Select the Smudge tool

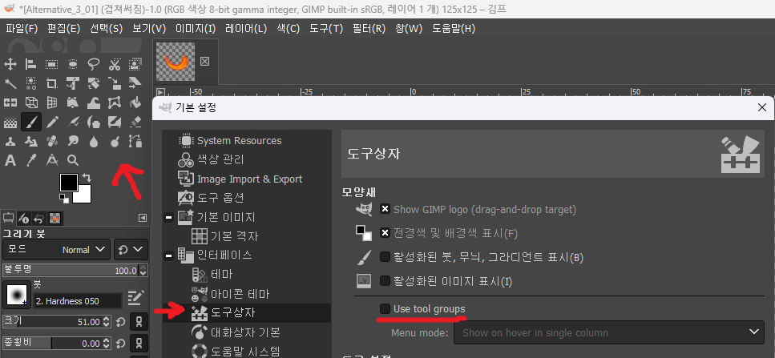click(73, 142)
